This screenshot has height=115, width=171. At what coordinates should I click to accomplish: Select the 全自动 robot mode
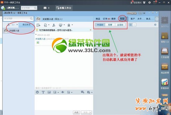[x=120, y=25]
